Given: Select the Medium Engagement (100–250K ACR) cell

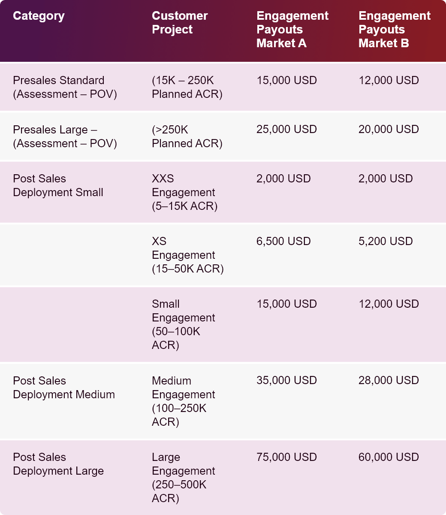Looking at the screenshot, I should tap(183, 401).
